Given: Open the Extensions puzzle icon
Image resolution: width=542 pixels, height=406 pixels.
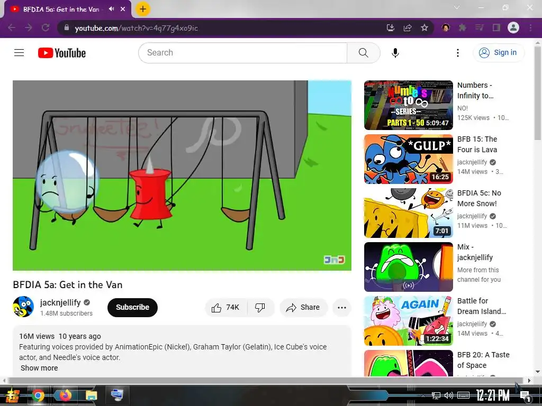Looking at the screenshot, I should click(463, 27).
